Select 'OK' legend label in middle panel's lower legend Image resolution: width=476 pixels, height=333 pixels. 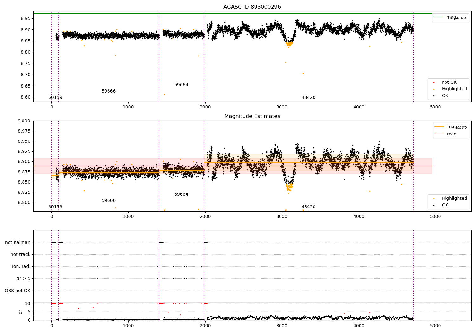[445, 205]
